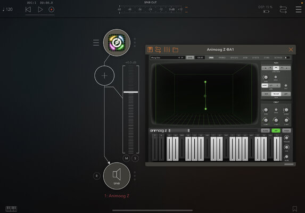This screenshot has width=305, height=213.
Task: Open the channel strip menu beside Animoog node
Action: point(96,43)
